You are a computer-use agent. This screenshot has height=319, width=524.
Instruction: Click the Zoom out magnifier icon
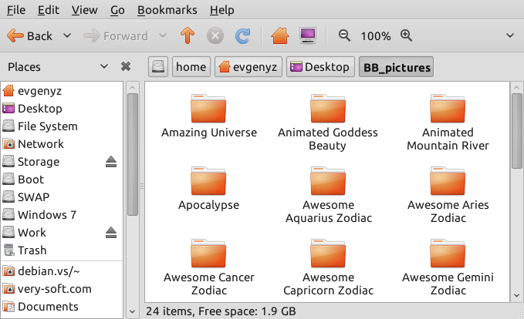tap(344, 36)
